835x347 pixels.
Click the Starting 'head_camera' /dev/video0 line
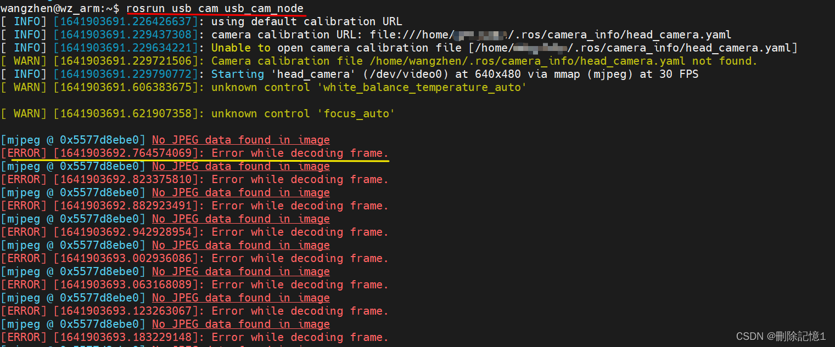click(x=350, y=74)
